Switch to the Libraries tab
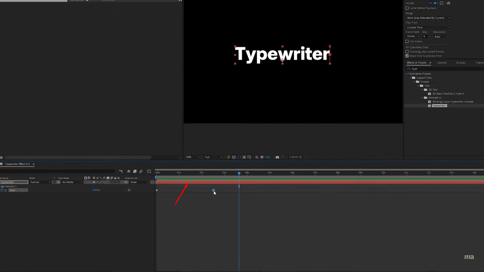This screenshot has width=484, height=272. (x=441, y=62)
